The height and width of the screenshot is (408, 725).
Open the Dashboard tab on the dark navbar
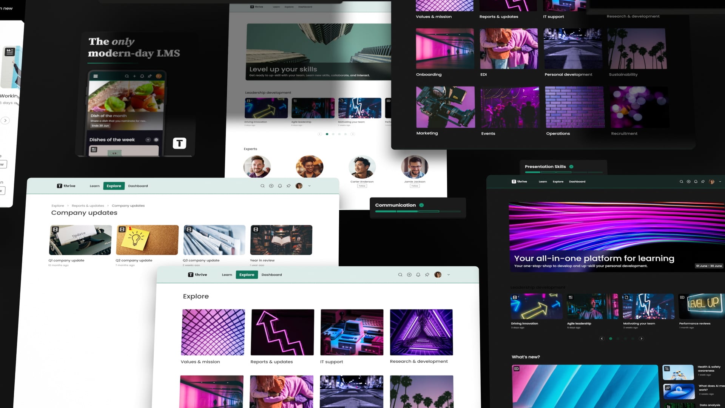577,181
